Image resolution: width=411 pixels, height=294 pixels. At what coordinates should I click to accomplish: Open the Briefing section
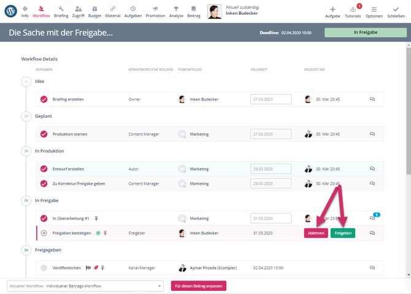pyautogui.click(x=61, y=11)
